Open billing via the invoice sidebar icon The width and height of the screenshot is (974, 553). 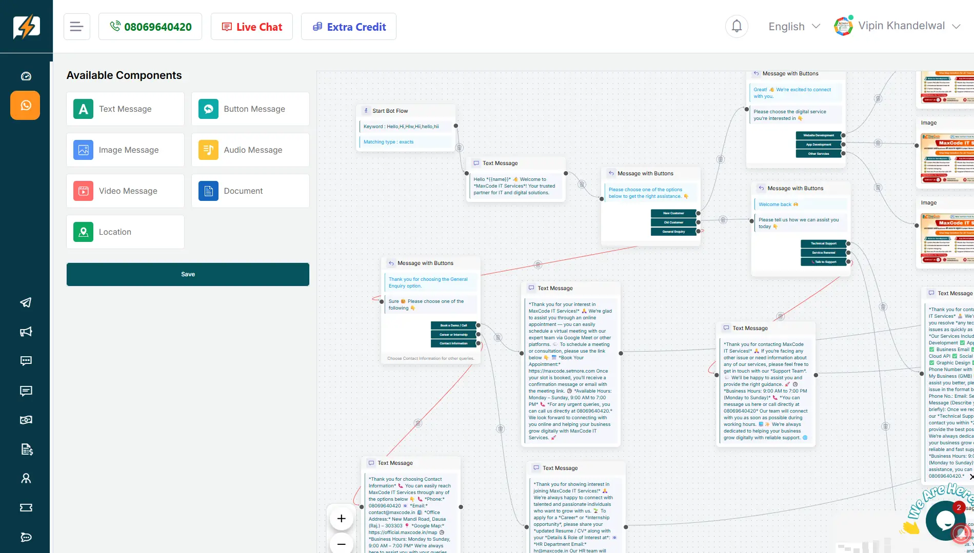click(25, 449)
